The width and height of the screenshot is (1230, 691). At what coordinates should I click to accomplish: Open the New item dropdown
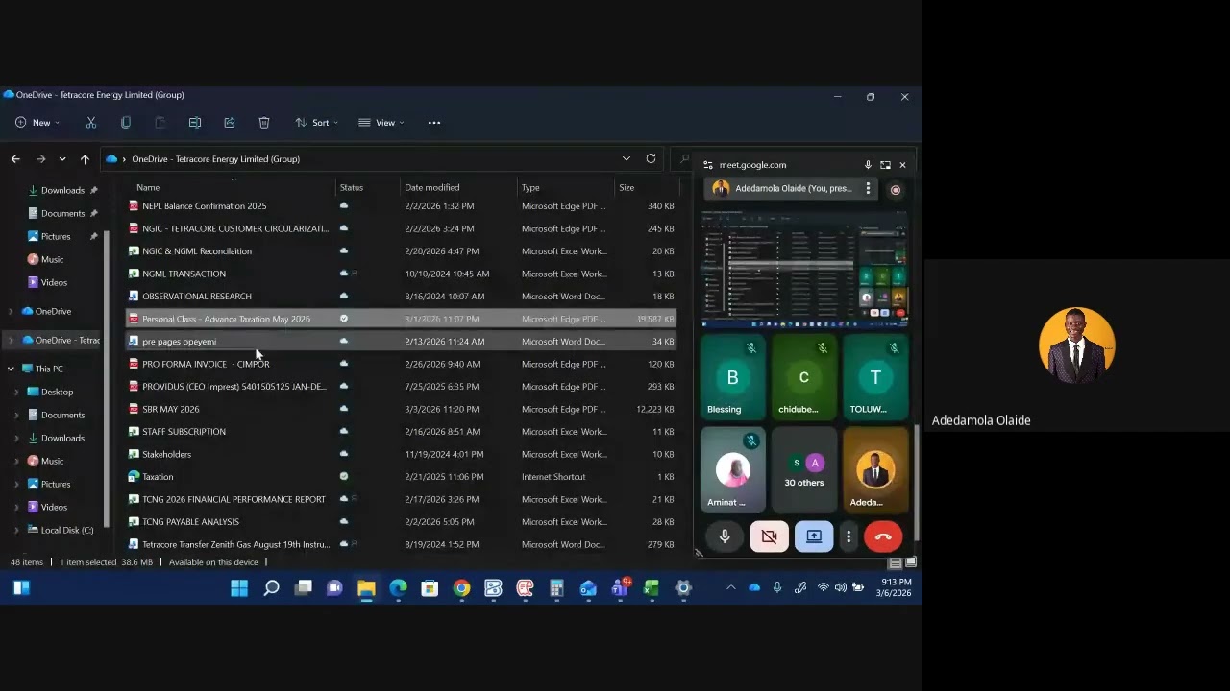(37, 123)
